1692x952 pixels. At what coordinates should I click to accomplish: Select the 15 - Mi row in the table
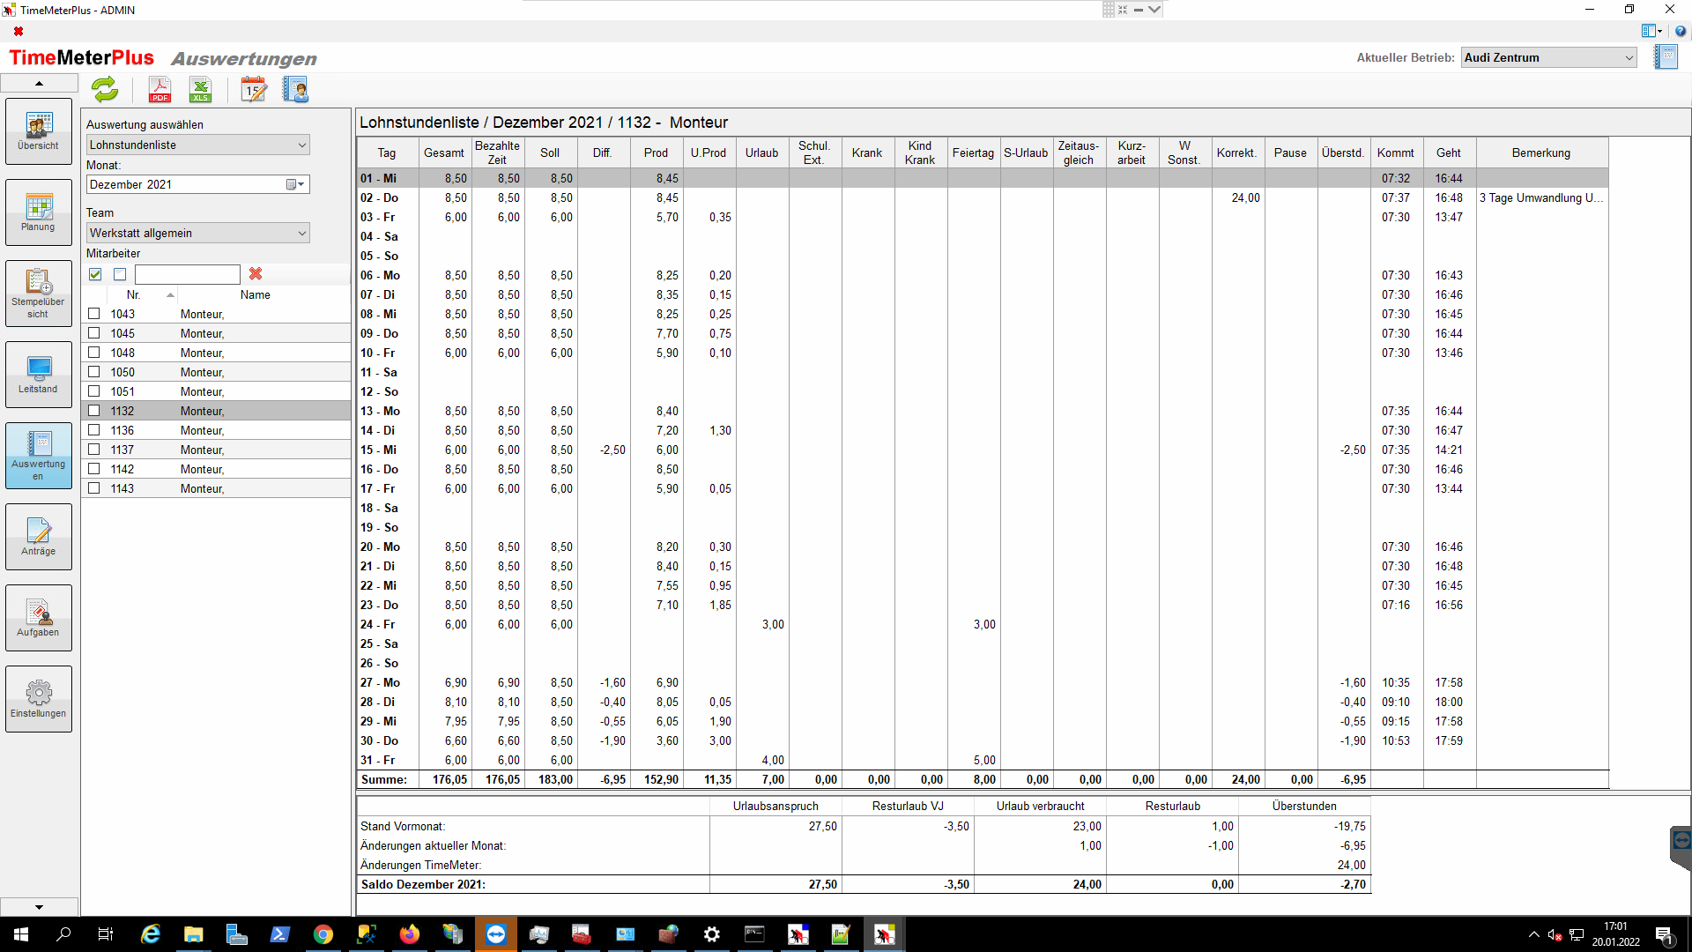point(983,450)
